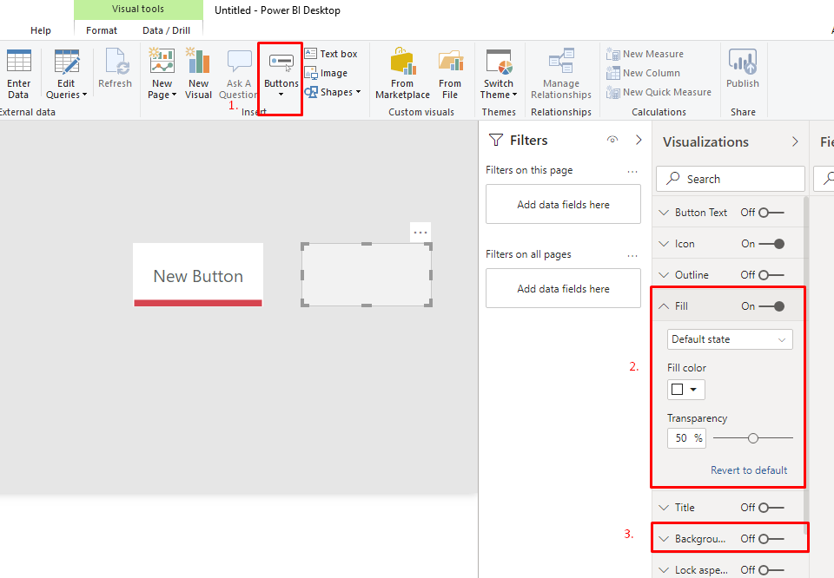
Task: Toggle the Background switch on
Action: [x=771, y=539]
